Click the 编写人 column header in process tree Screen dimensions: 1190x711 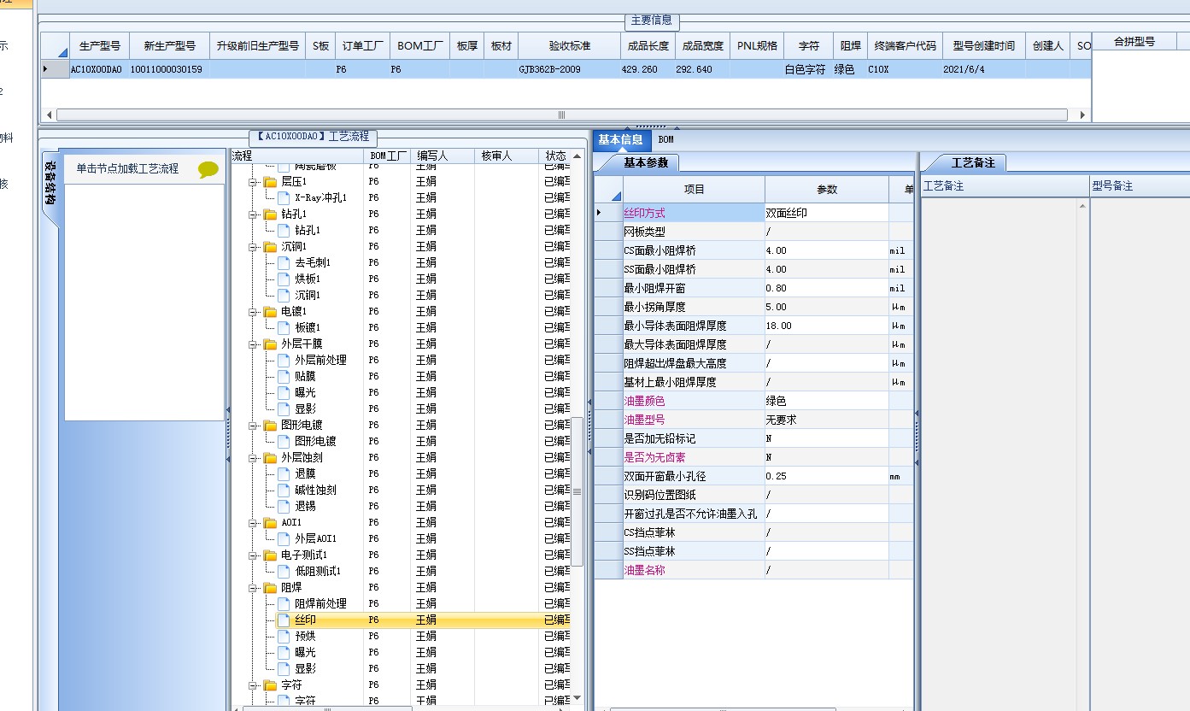coord(443,156)
